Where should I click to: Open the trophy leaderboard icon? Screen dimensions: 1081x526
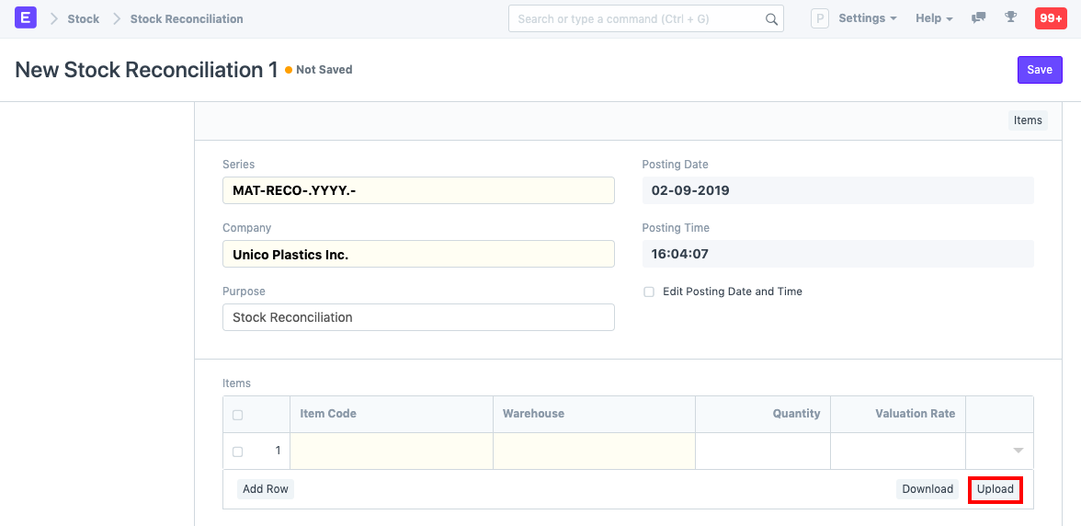pyautogui.click(x=1010, y=18)
